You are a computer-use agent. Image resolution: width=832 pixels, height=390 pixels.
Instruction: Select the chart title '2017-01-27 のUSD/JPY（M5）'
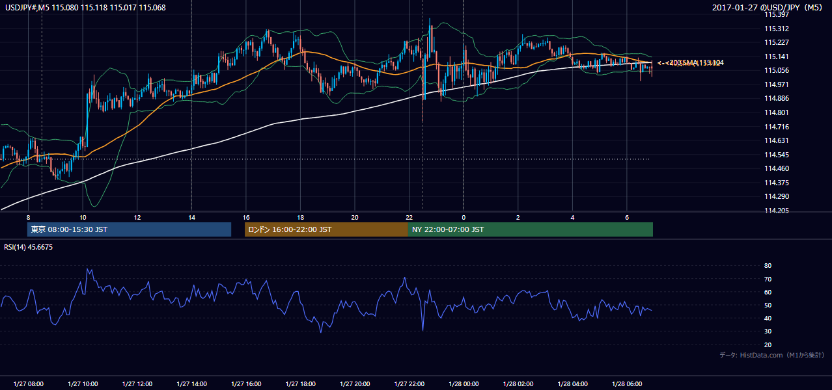point(769,7)
